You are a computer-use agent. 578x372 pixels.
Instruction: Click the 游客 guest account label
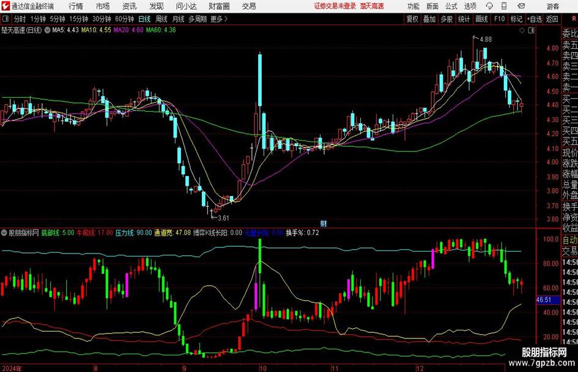tap(553, 6)
